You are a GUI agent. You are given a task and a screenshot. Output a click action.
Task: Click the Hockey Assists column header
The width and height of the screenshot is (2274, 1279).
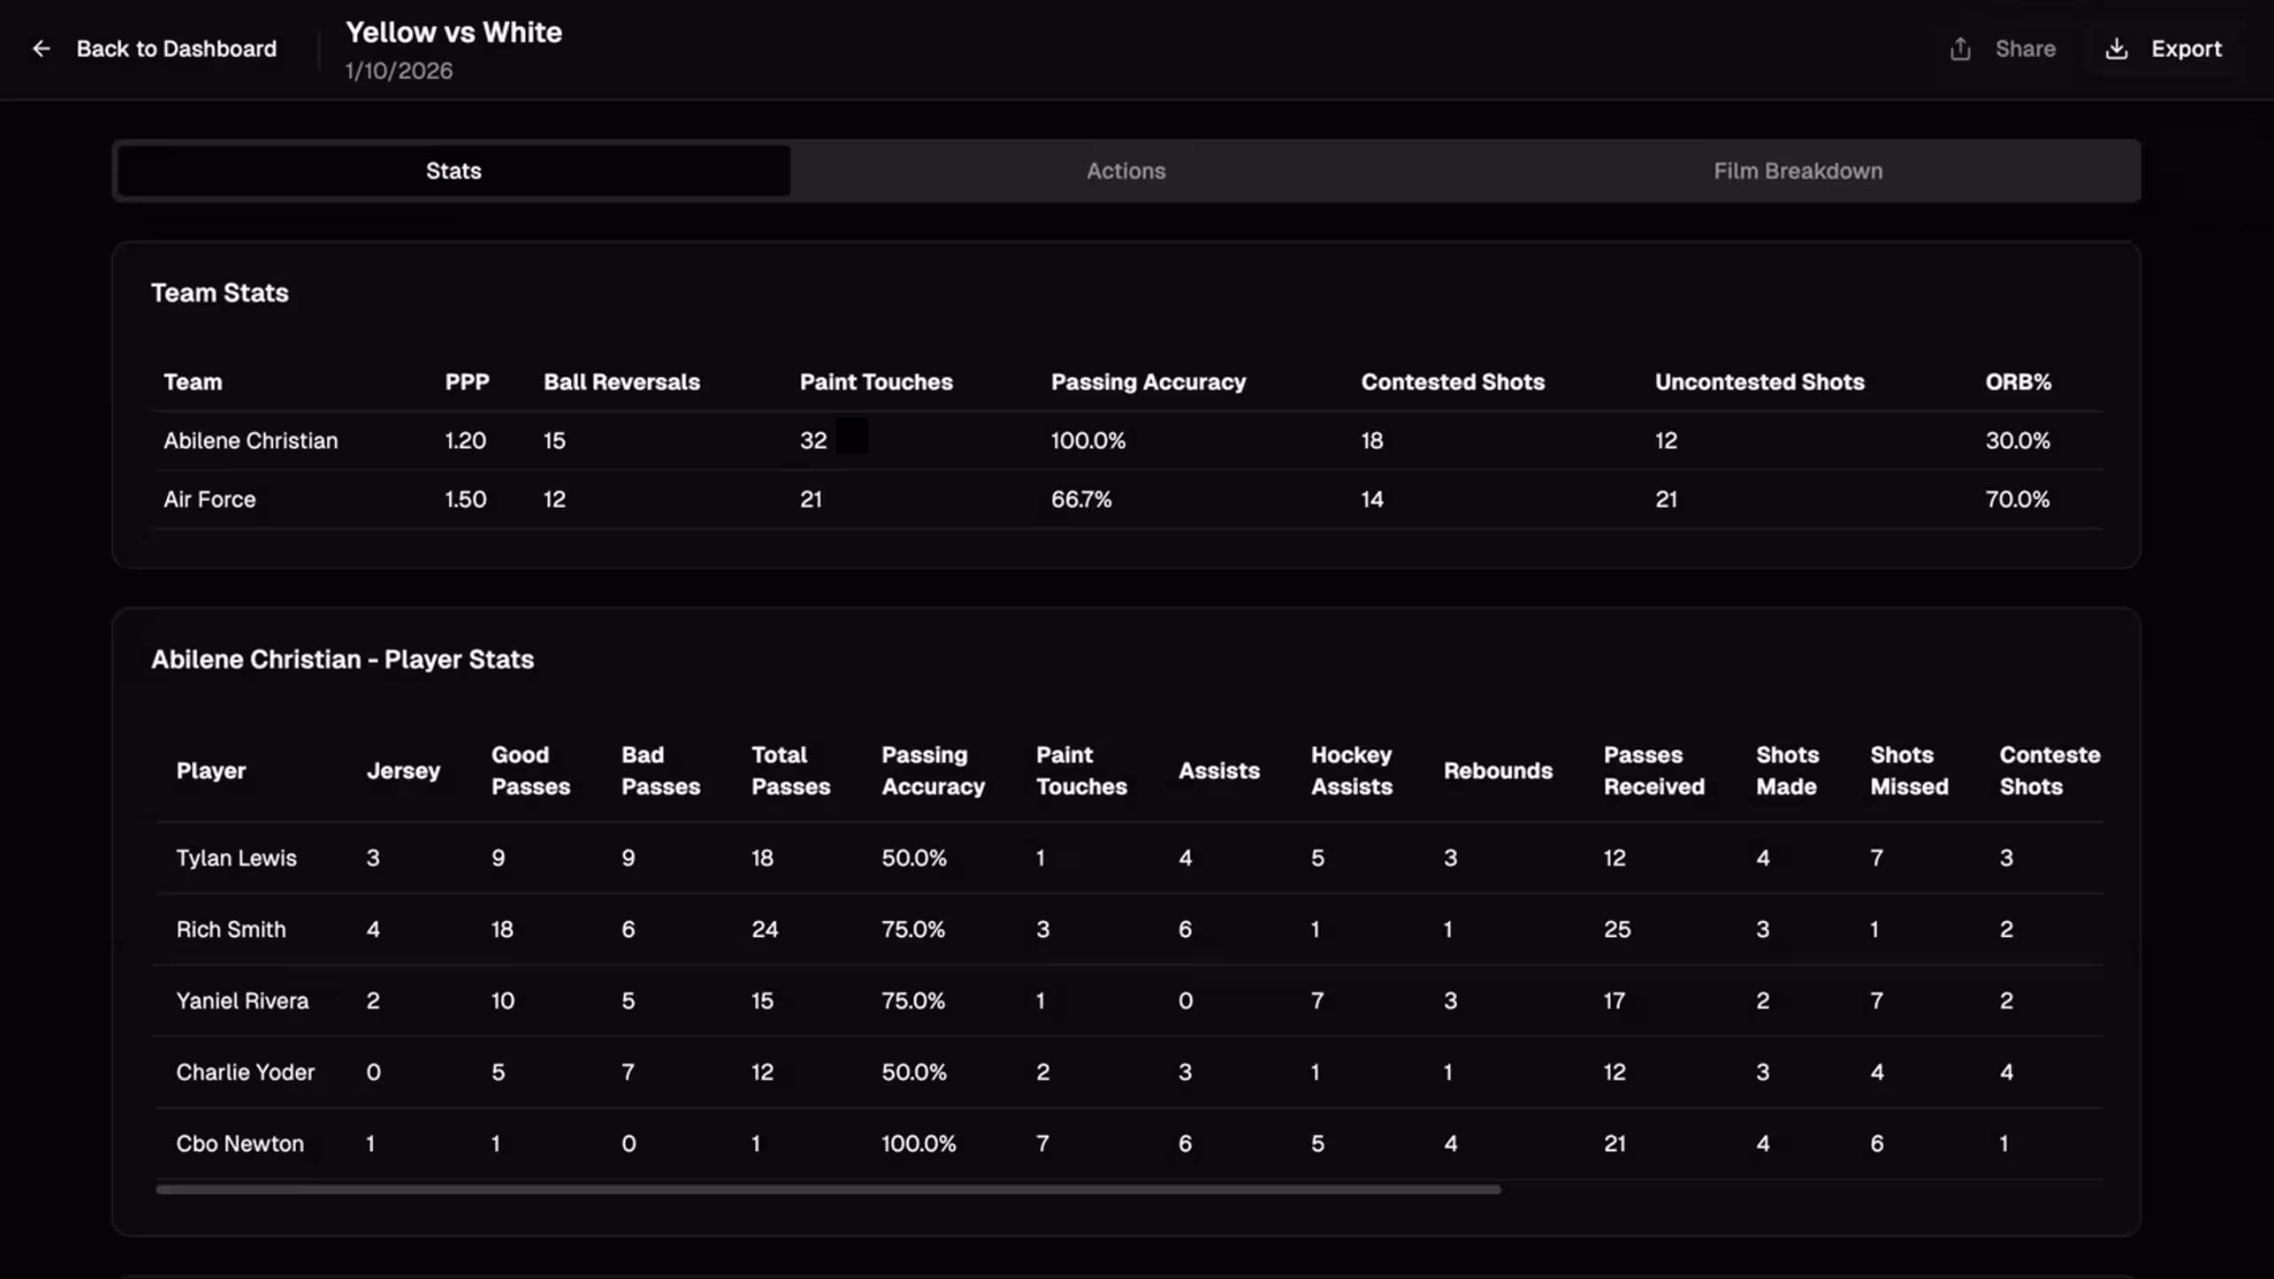[1351, 770]
